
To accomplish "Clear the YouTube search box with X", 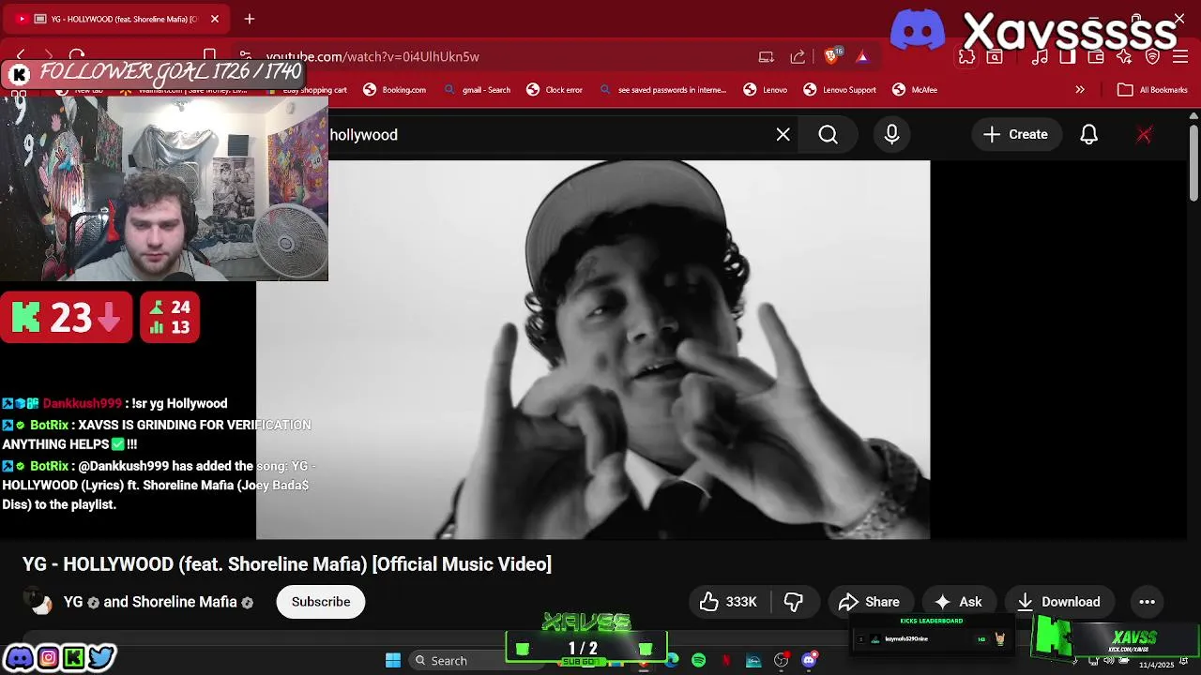I will (x=783, y=135).
